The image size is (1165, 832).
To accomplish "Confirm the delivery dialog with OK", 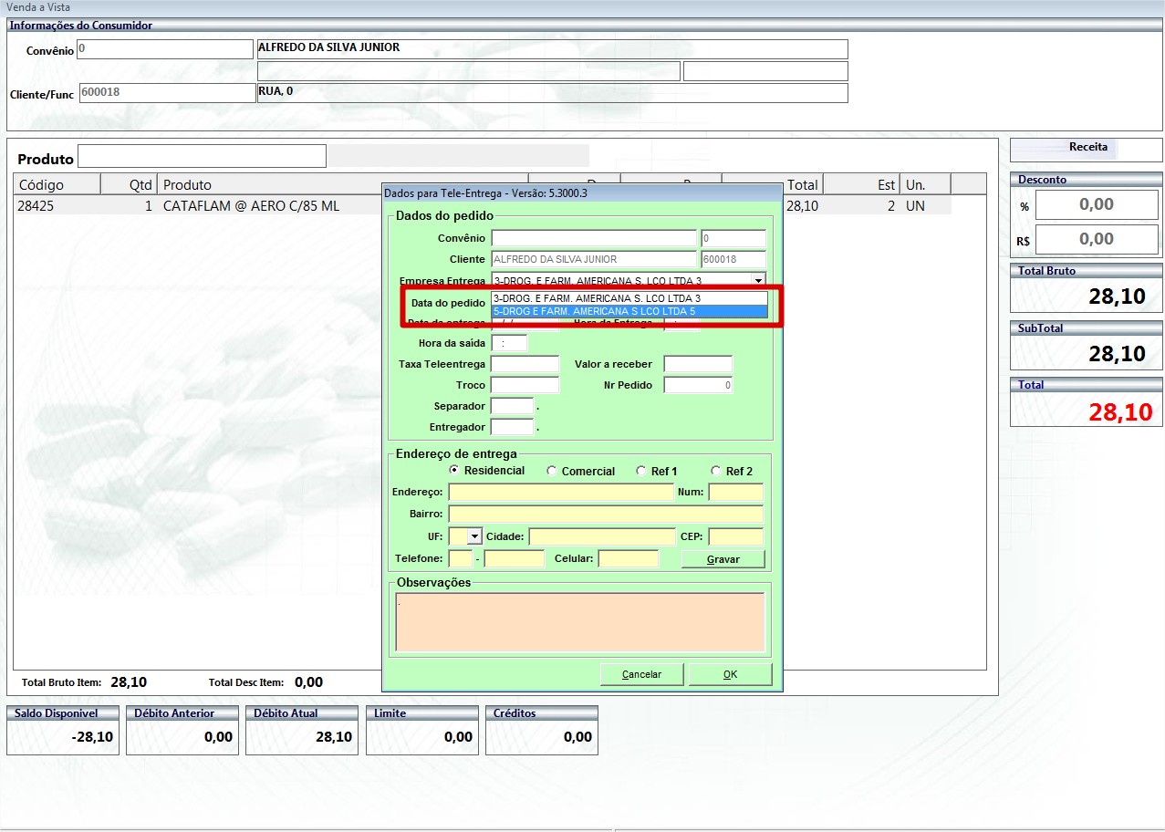I will [x=730, y=674].
